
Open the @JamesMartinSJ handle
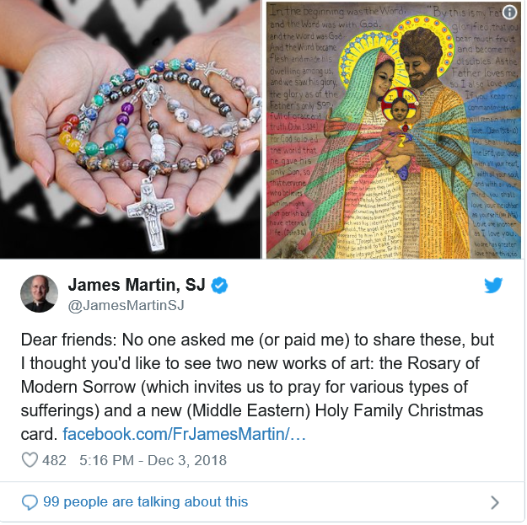coord(126,305)
